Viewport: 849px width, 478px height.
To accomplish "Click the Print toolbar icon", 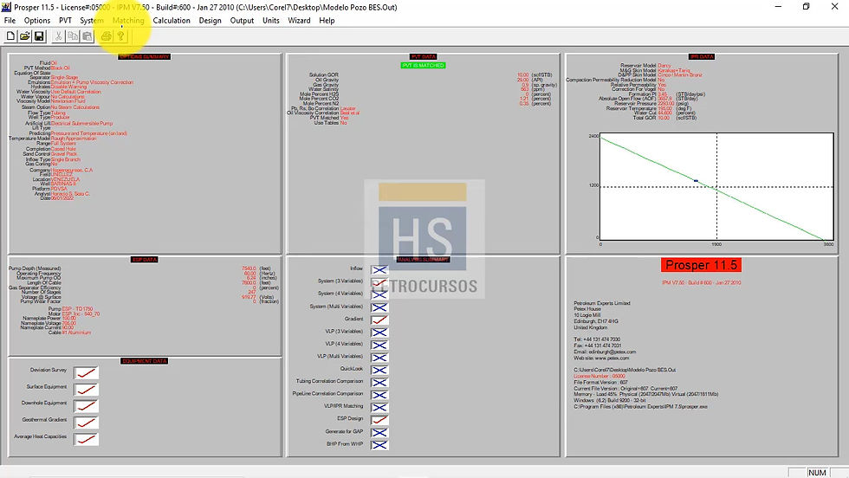I will coord(106,36).
